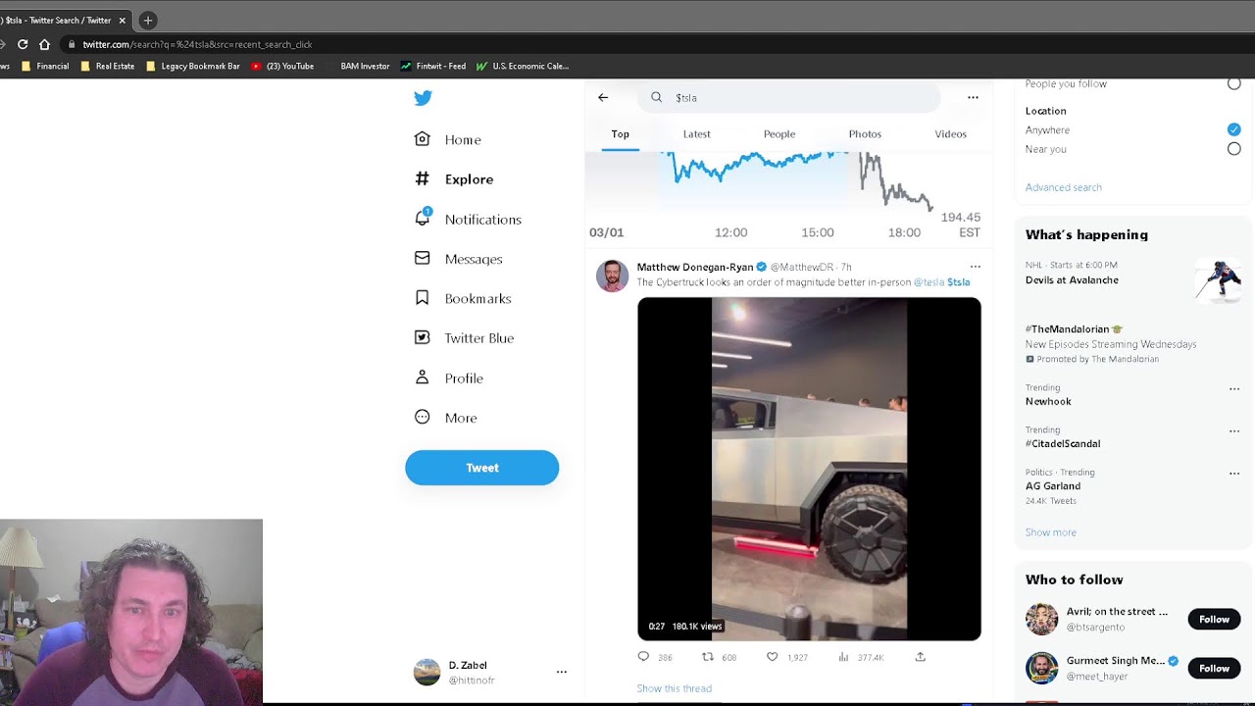Switch to the Videos tab
The height and width of the screenshot is (706, 1255).
point(950,134)
